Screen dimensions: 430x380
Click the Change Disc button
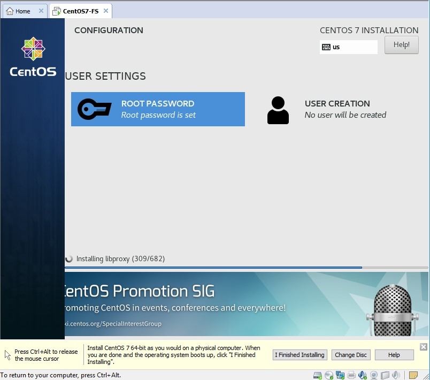(350, 355)
